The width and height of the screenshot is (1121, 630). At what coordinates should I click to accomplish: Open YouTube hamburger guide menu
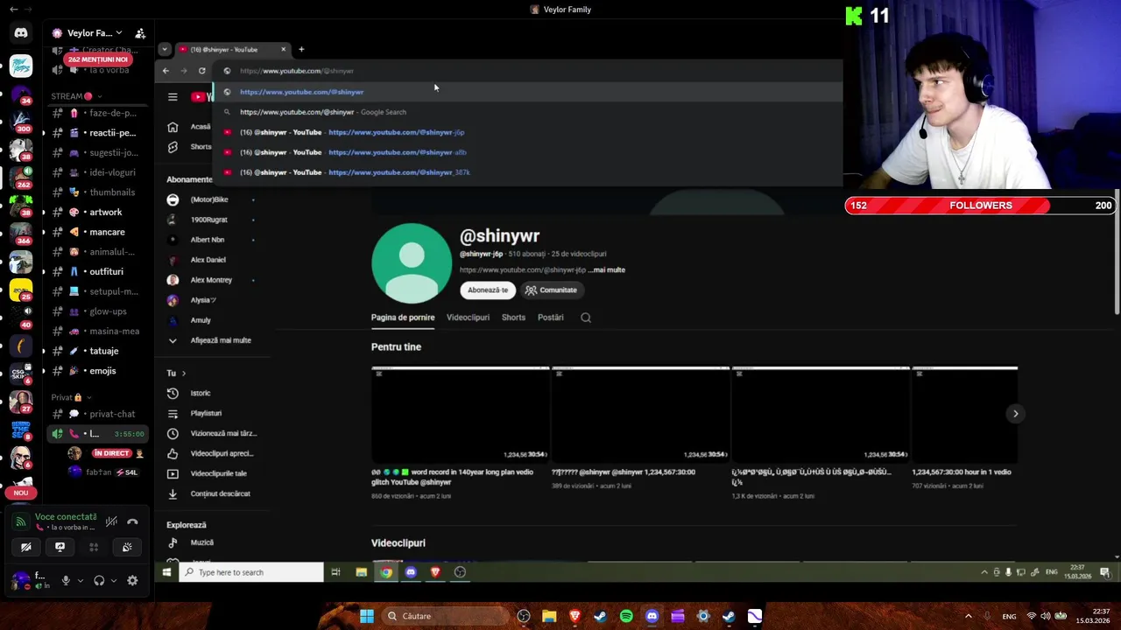173,97
